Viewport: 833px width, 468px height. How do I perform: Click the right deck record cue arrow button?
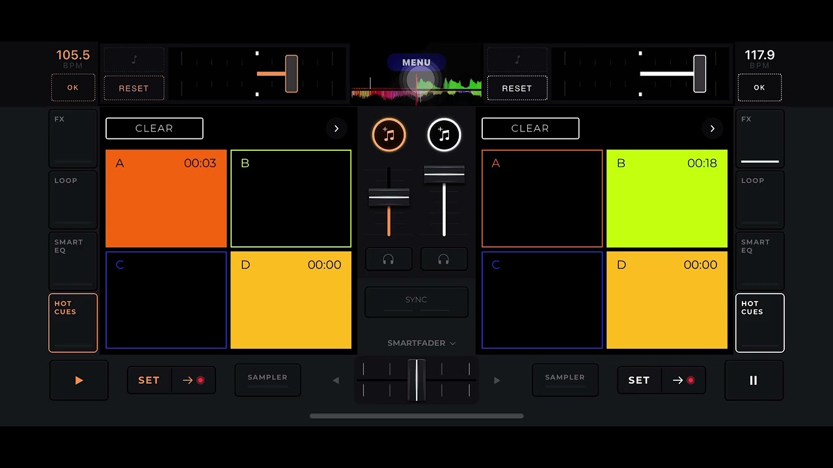[x=684, y=380]
